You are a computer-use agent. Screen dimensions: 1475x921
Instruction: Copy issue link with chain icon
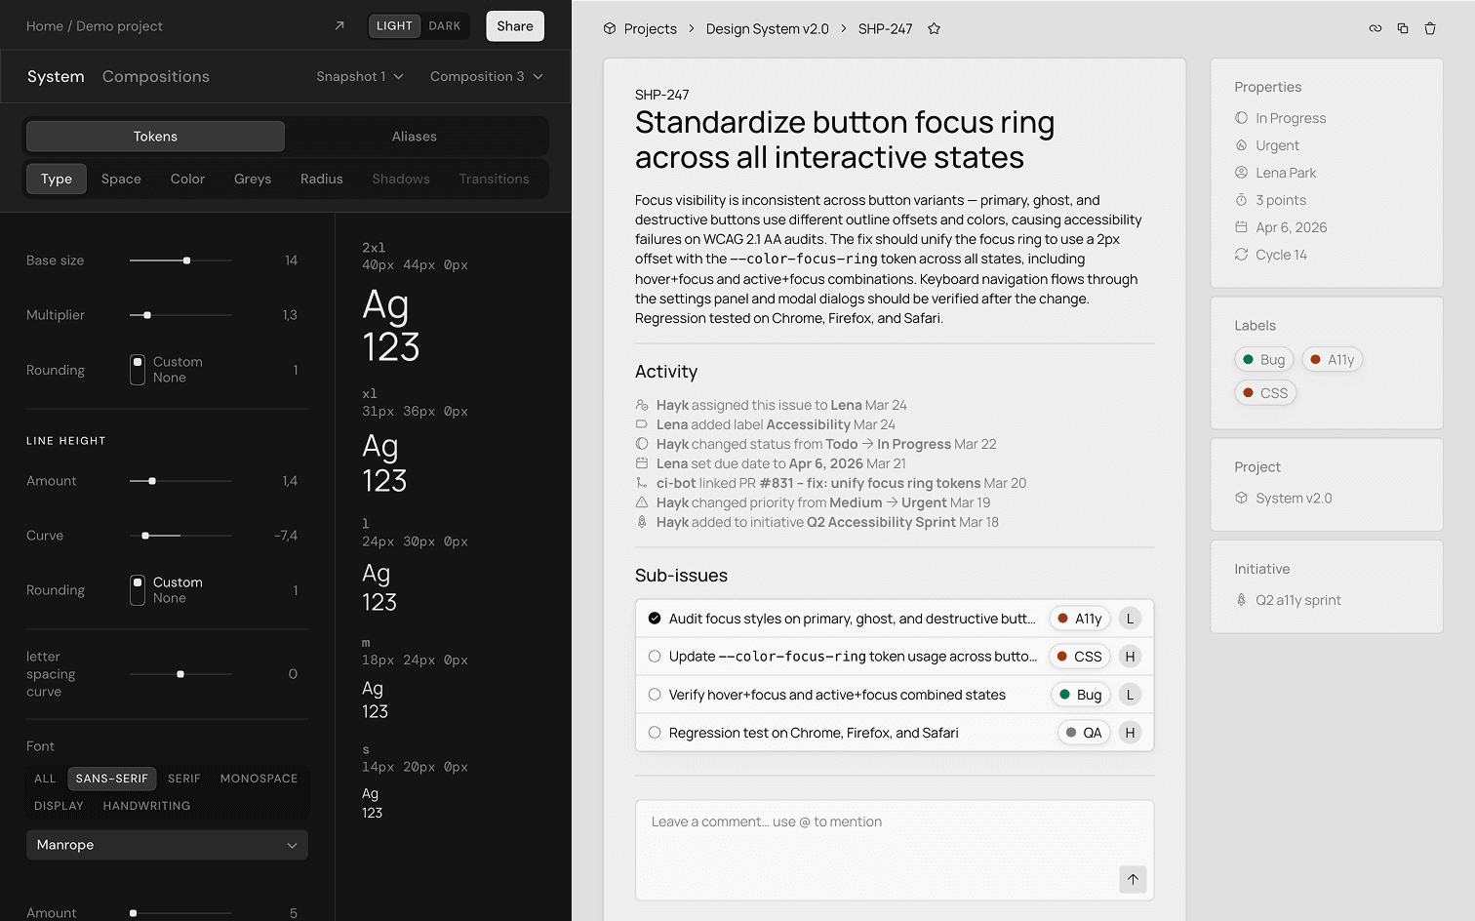pyautogui.click(x=1375, y=28)
